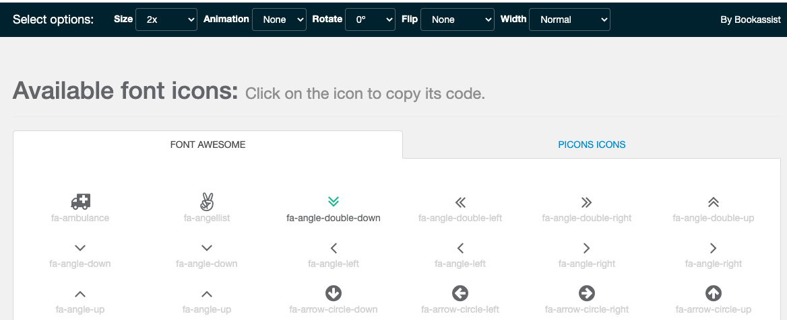Switch to the Picons Icons tab

[x=592, y=145]
